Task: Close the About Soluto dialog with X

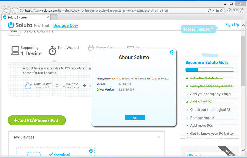Action: point(172,52)
